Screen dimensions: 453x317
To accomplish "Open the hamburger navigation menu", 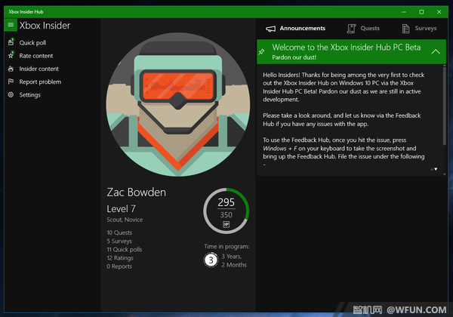I will (x=11, y=25).
